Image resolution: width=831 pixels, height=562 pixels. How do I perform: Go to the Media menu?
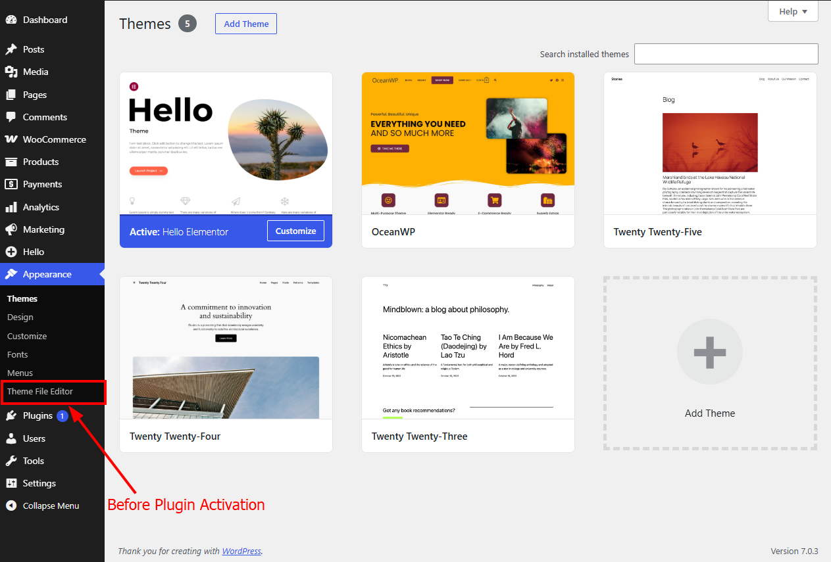(x=52, y=72)
